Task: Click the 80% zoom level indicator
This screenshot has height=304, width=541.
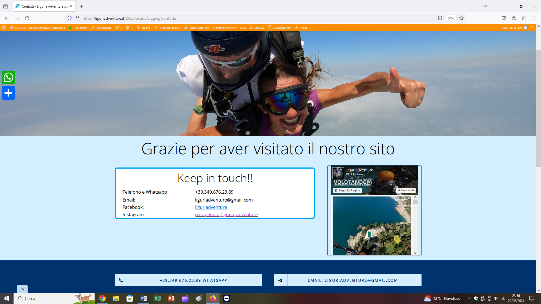Action: [451, 18]
